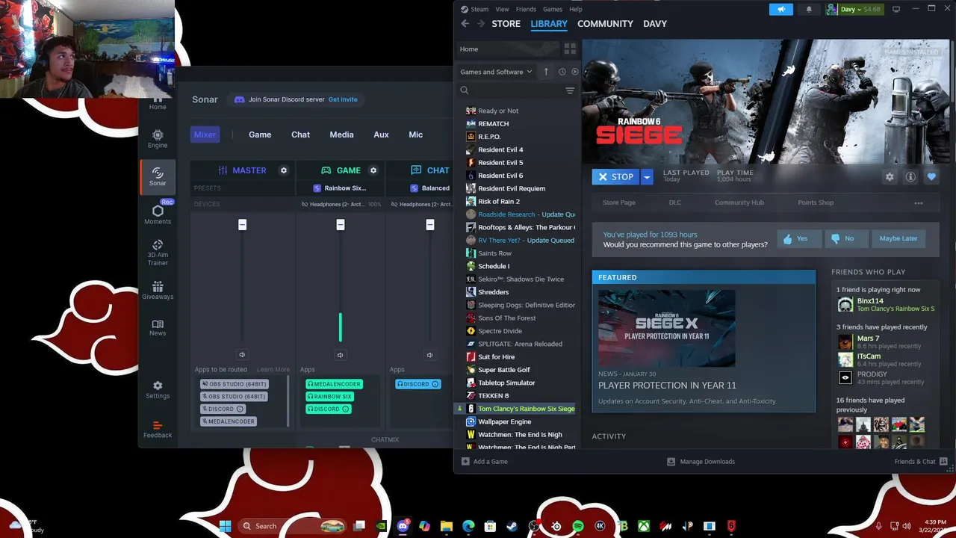
Task: Open Steam COMMUNITY tab
Action: (605, 24)
